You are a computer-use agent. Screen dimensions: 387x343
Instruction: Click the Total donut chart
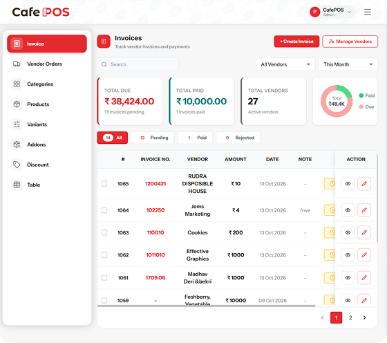[x=337, y=101]
